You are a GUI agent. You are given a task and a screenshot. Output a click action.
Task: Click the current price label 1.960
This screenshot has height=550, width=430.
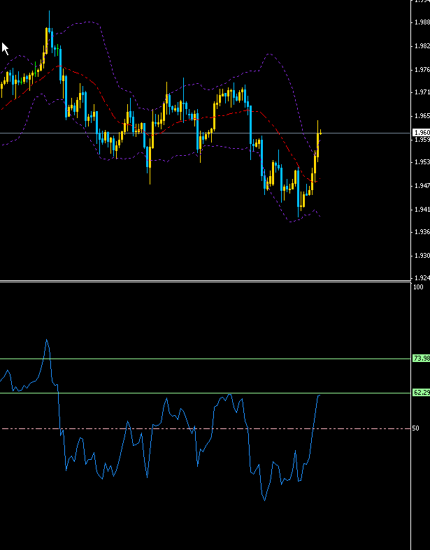tap(421, 133)
